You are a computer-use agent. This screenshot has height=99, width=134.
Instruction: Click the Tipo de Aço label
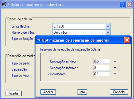(x=20, y=76)
